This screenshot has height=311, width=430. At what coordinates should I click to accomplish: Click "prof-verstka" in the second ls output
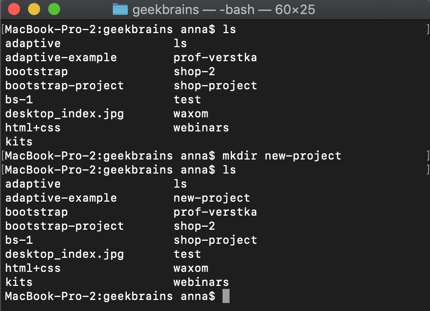(x=215, y=212)
